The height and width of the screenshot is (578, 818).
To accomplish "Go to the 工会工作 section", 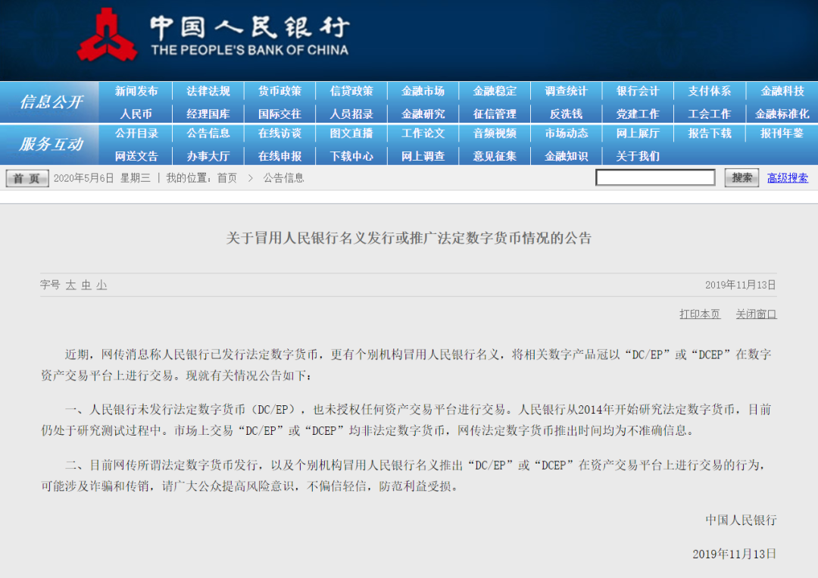I will pos(710,114).
